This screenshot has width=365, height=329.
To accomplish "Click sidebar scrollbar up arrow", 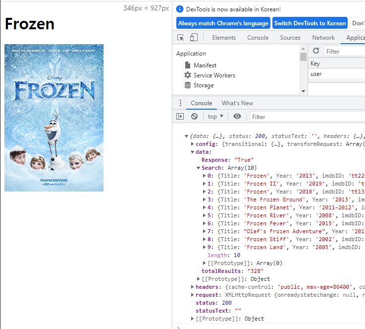I will point(303,49).
